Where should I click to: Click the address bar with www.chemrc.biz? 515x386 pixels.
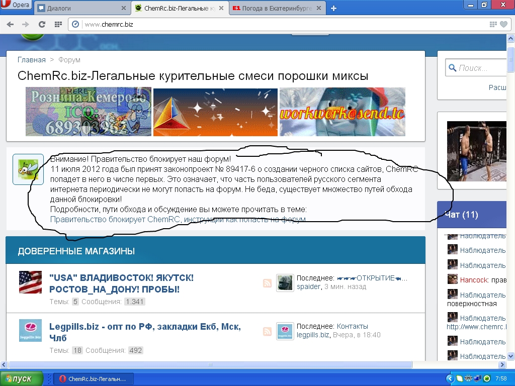pyautogui.click(x=283, y=24)
